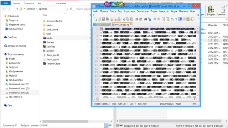Switch Explorer to large icons view
Viewport: 228px width, 128px height.
110,126
